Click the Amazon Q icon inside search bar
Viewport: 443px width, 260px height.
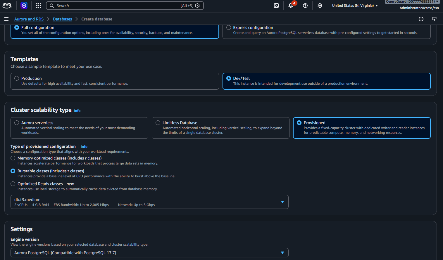[x=198, y=6]
